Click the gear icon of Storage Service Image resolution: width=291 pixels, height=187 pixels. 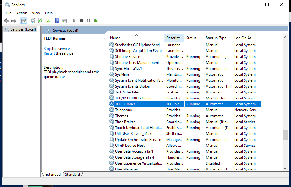pyautogui.click(x=112, y=56)
